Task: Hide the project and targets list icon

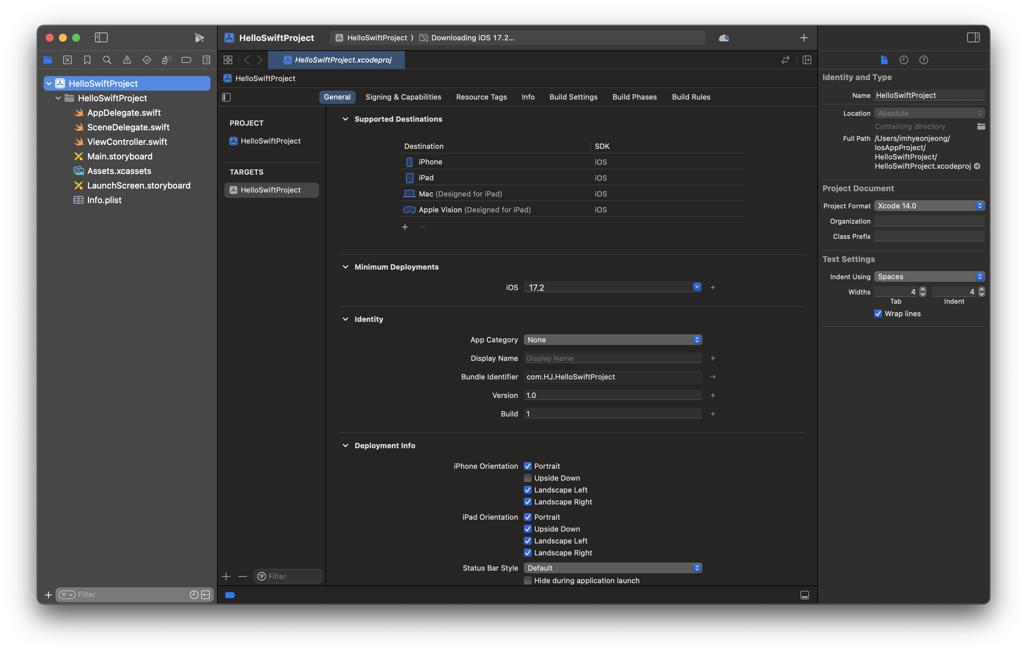Action: (x=226, y=97)
